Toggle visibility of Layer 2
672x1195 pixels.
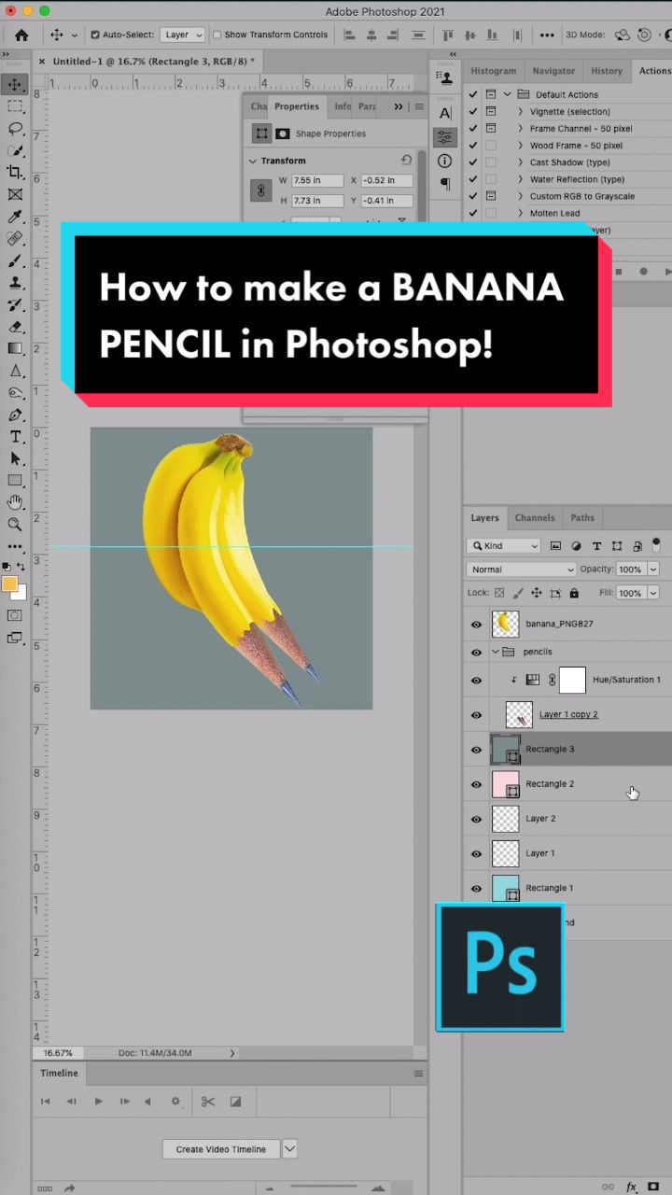click(476, 819)
